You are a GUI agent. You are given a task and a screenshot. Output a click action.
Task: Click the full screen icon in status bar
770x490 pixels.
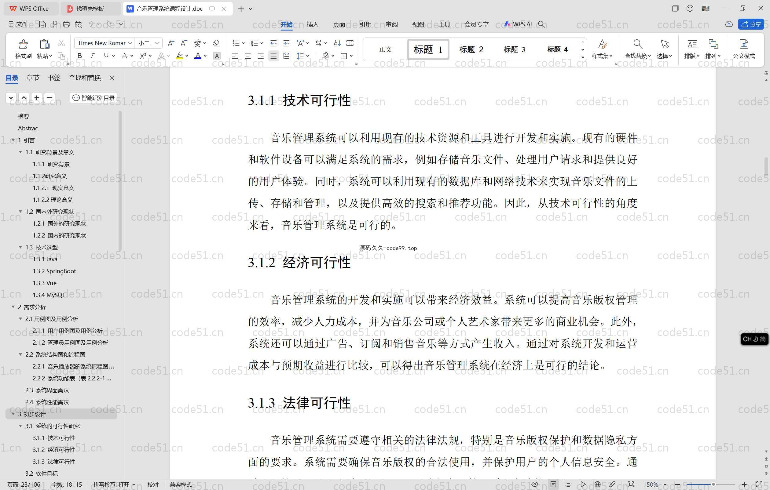click(x=759, y=485)
